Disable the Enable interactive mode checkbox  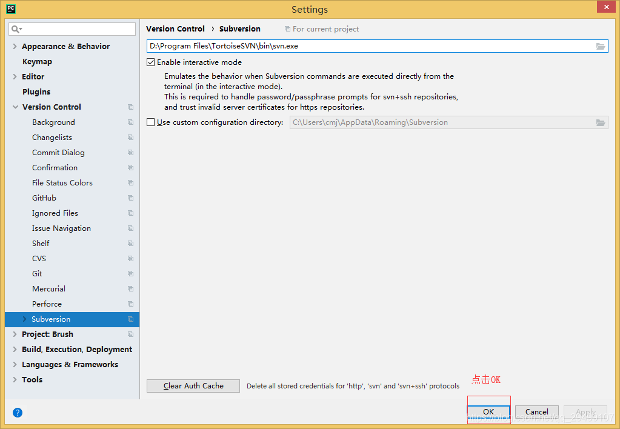pos(151,62)
